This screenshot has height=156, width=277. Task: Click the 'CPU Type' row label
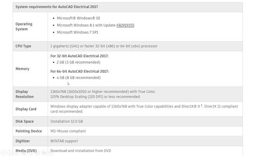pos(23,46)
